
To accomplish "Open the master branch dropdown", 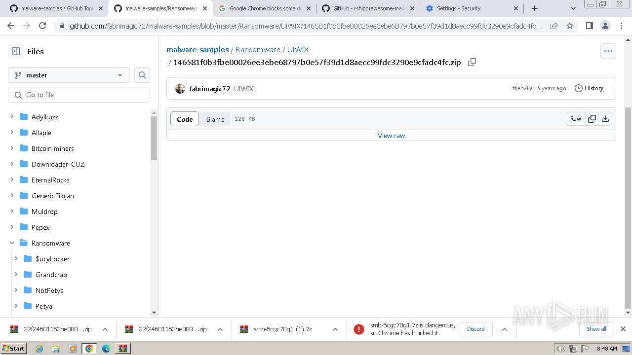I will tap(69, 75).
